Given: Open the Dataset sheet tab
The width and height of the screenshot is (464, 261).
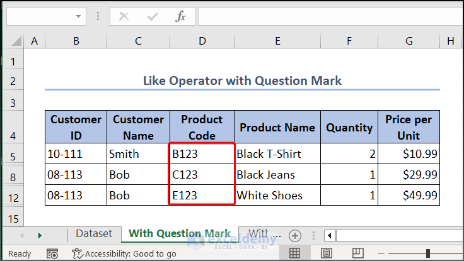Looking at the screenshot, I should point(94,234).
